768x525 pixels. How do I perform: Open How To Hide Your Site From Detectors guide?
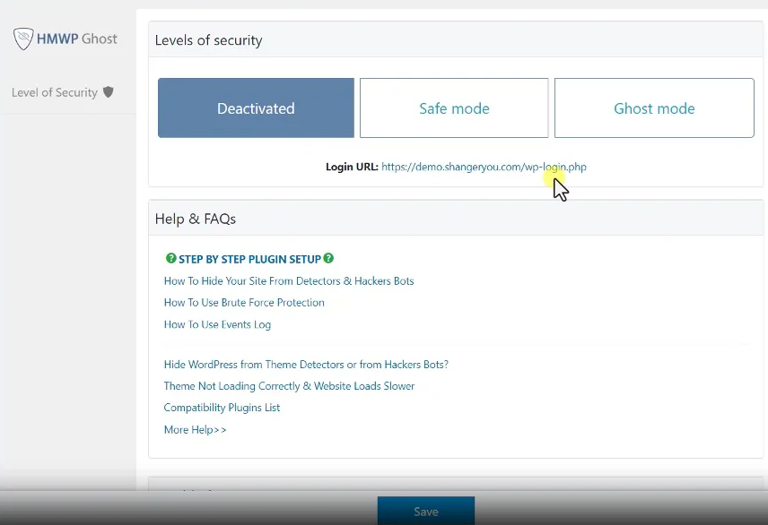(289, 280)
